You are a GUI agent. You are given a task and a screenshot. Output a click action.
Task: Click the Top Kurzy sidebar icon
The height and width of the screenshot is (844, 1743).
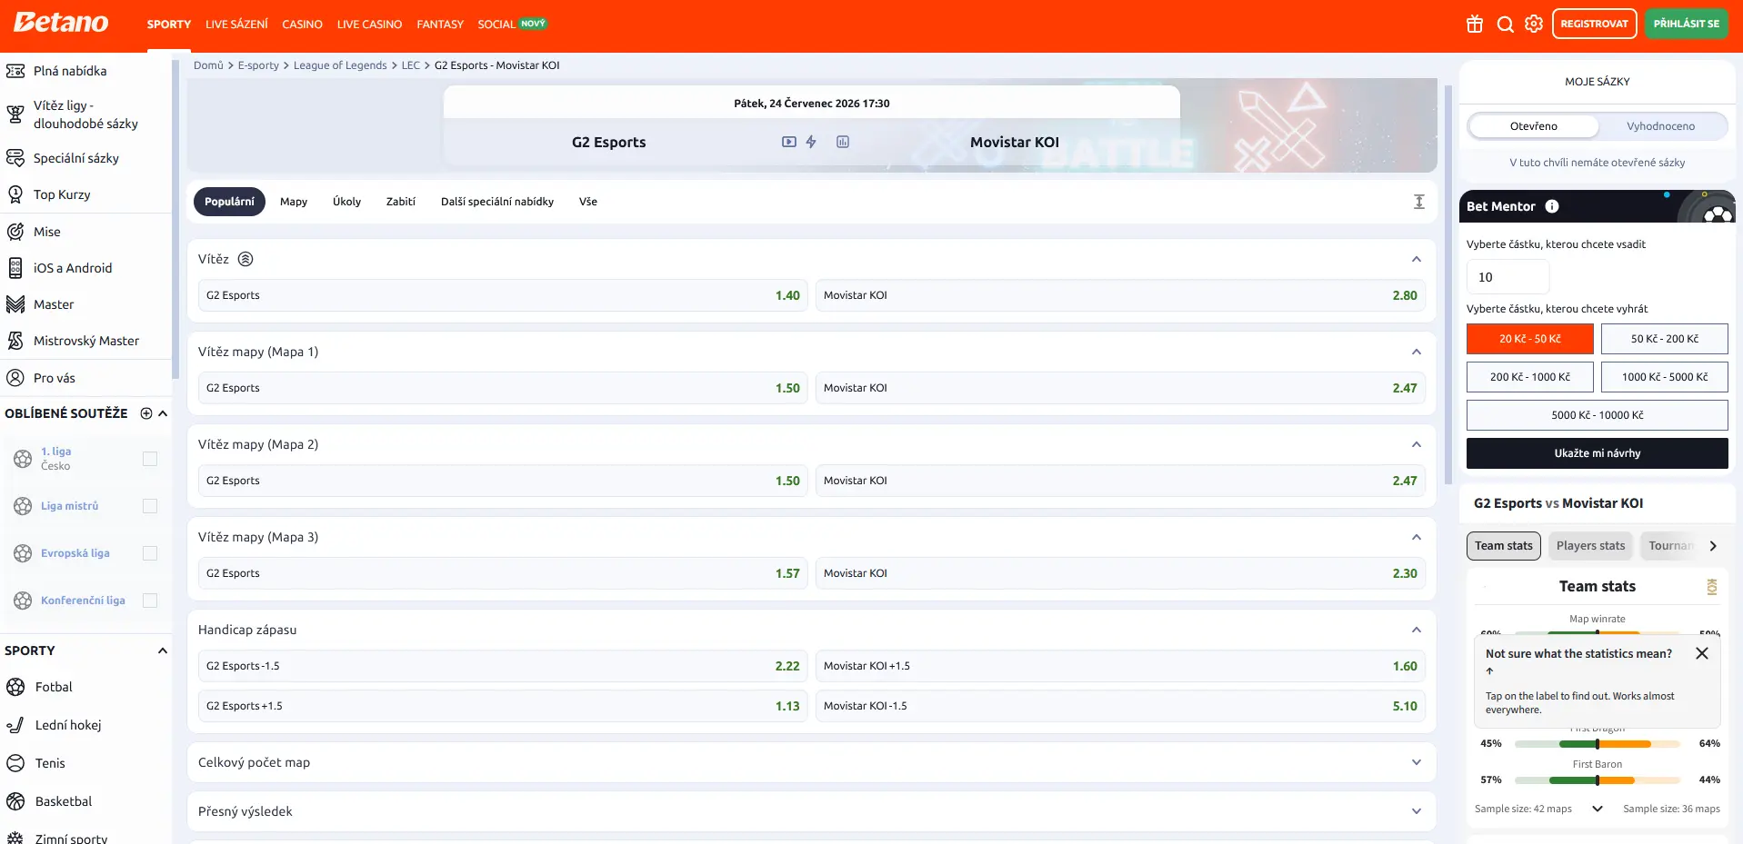click(x=15, y=194)
